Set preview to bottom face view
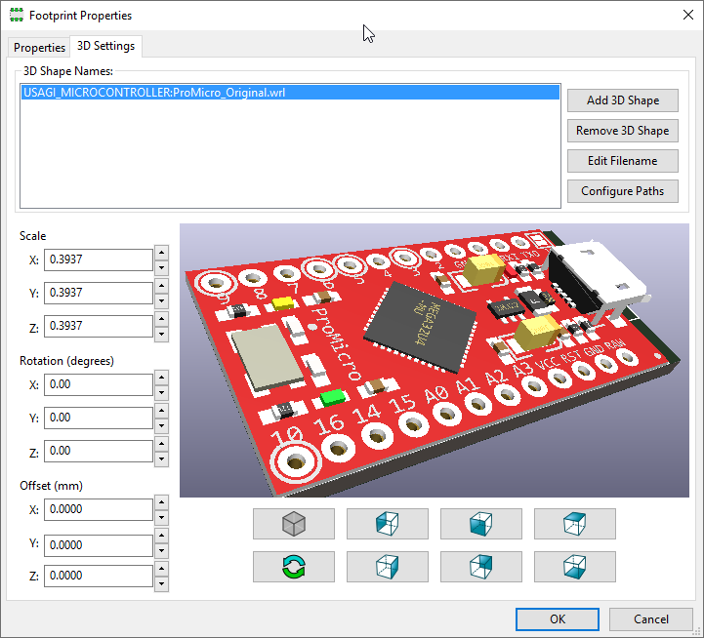 (x=575, y=567)
